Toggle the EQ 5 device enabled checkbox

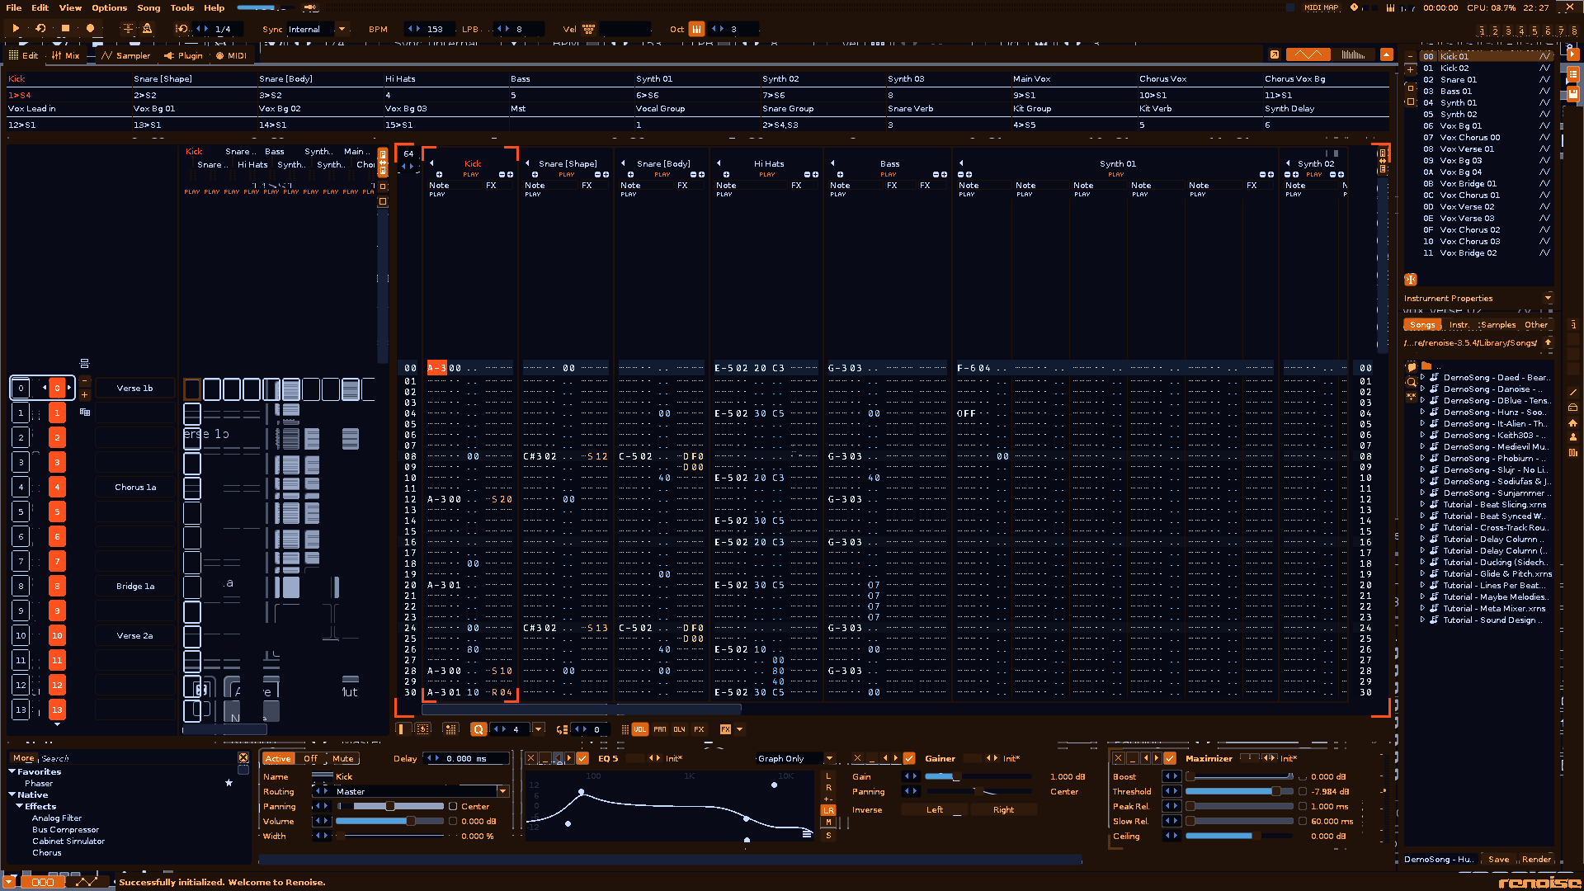click(582, 758)
